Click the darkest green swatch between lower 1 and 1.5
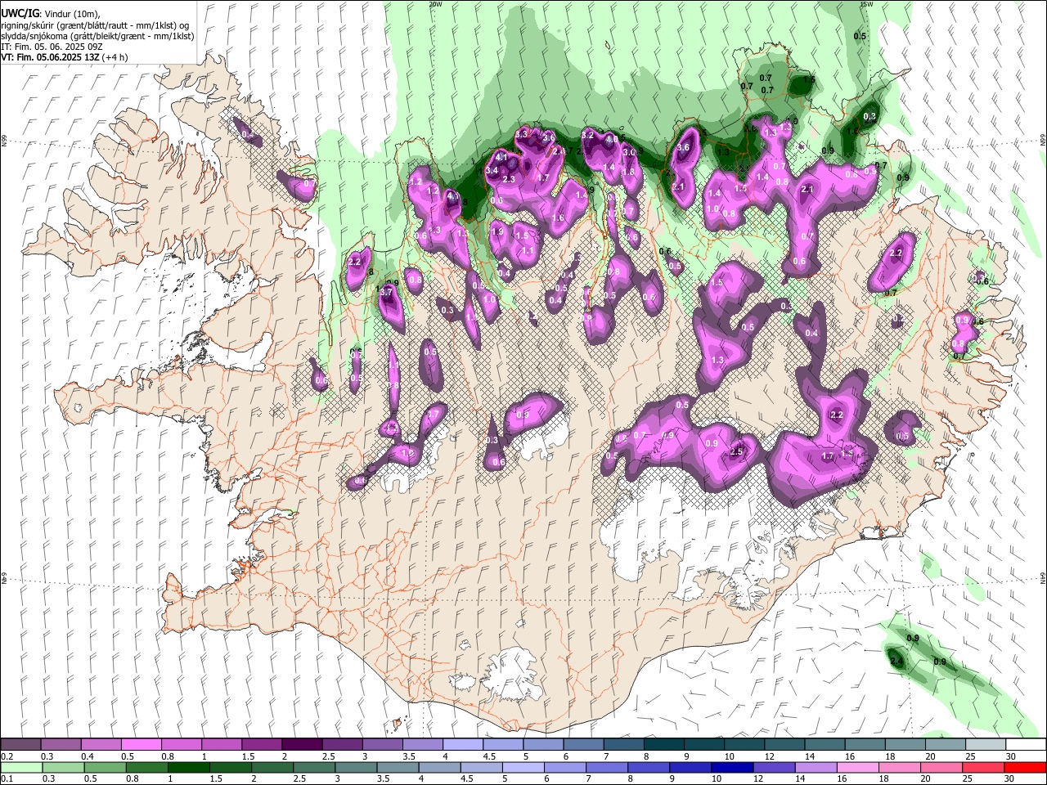This screenshot has width=1047, height=785. [188, 768]
